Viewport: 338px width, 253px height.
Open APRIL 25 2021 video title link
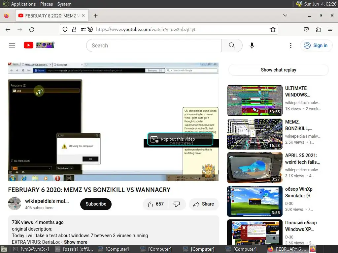(302, 158)
